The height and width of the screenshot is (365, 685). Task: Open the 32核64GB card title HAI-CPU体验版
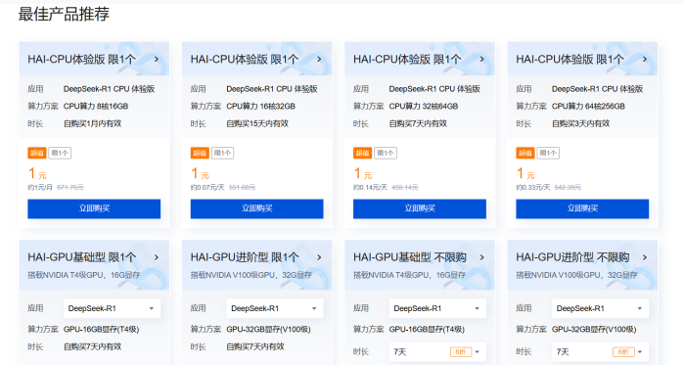click(x=407, y=60)
